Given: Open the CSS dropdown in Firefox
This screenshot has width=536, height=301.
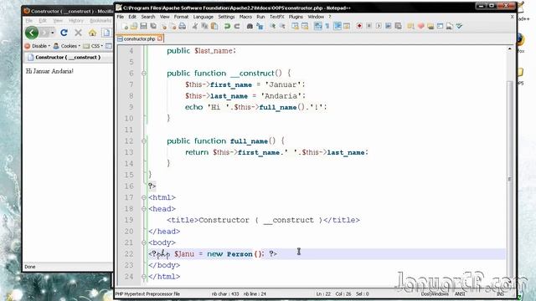Looking at the screenshot, I should (93, 46).
